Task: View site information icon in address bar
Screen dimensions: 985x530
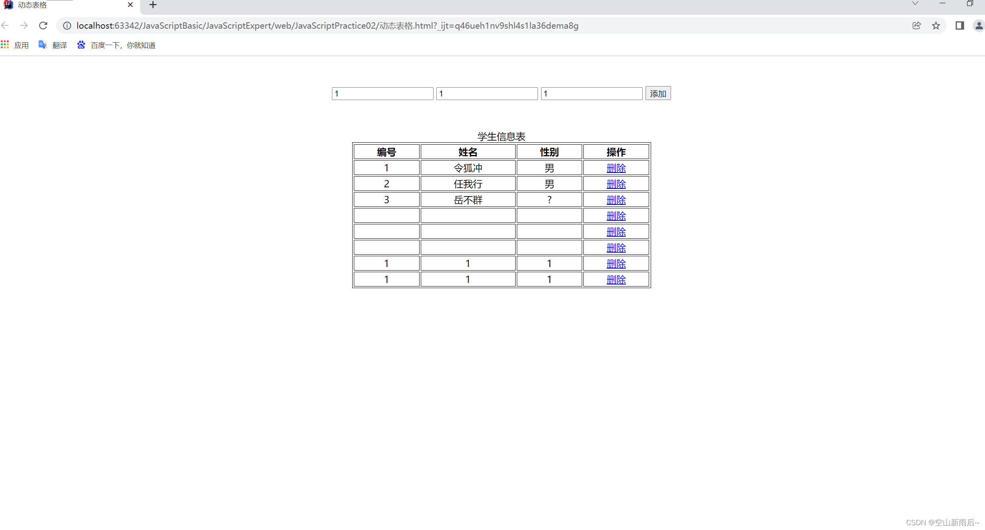Action: 67,26
